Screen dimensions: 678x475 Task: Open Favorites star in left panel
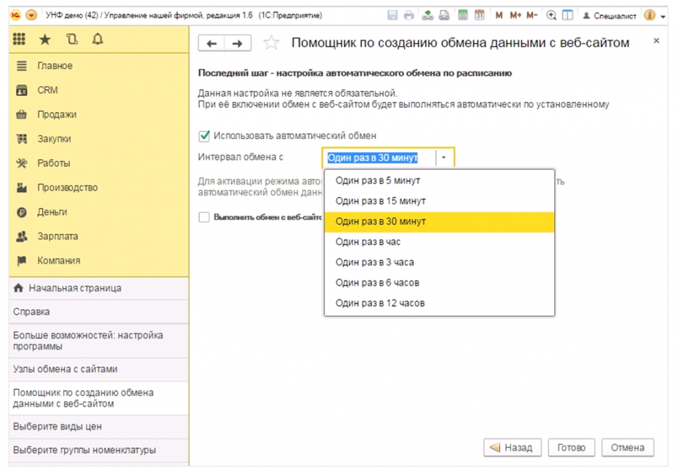coord(45,40)
